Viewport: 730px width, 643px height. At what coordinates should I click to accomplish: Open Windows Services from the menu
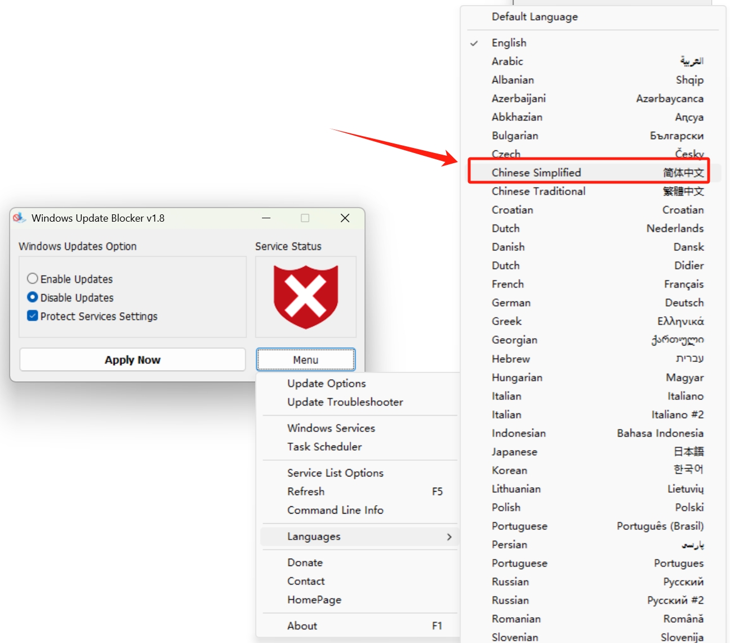click(x=331, y=428)
